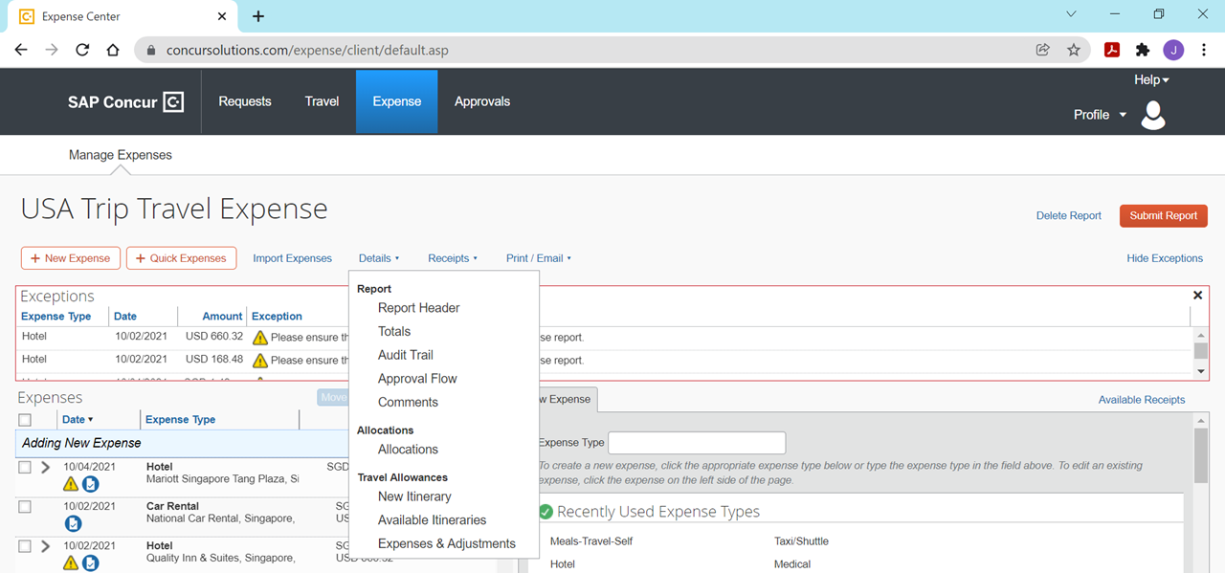The height and width of the screenshot is (573, 1225).
Task: Choose New Itinerary under Travel Allowances
Action: point(414,496)
